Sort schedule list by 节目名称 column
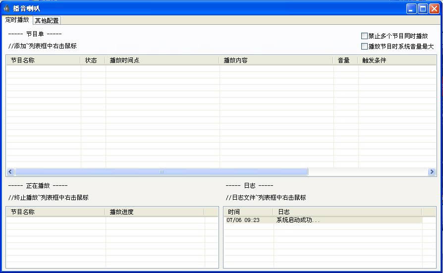Viewport: 443px width, 273px height. pos(44,60)
